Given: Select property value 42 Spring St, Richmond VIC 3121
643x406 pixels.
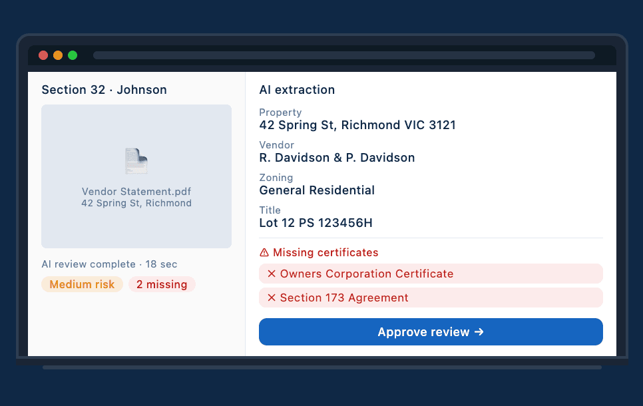Looking at the screenshot, I should click(x=357, y=125).
